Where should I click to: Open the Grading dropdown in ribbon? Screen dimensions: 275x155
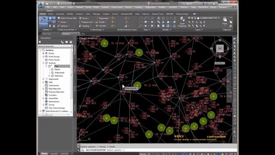point(85,26)
